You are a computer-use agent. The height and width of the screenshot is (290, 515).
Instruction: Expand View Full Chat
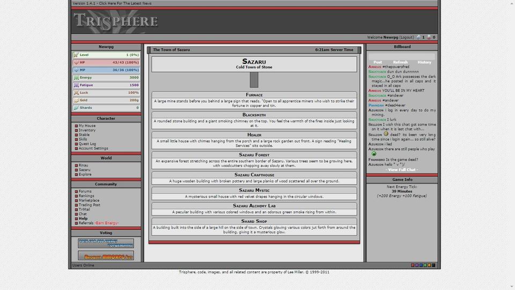[x=402, y=170]
